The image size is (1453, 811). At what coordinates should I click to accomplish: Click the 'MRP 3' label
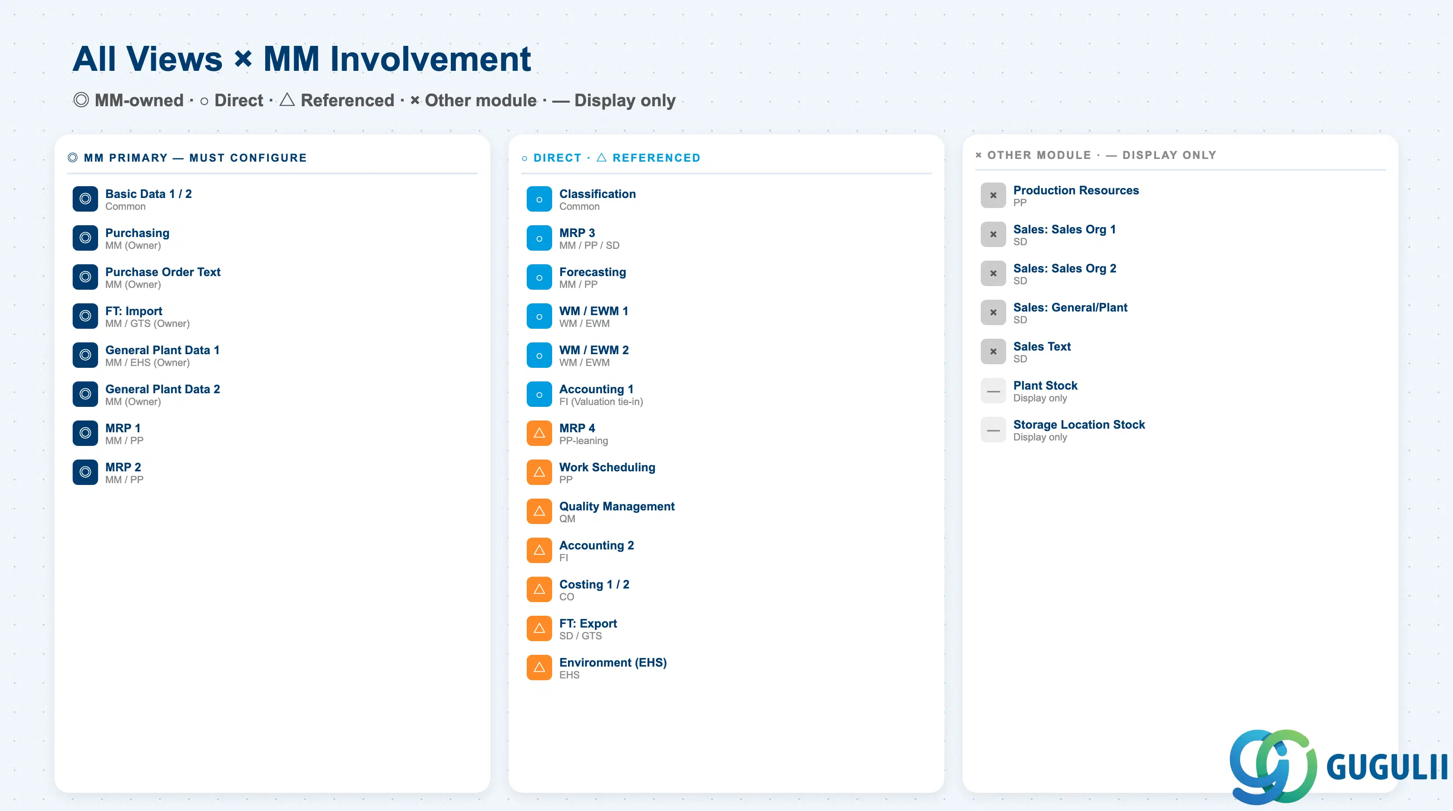(577, 233)
